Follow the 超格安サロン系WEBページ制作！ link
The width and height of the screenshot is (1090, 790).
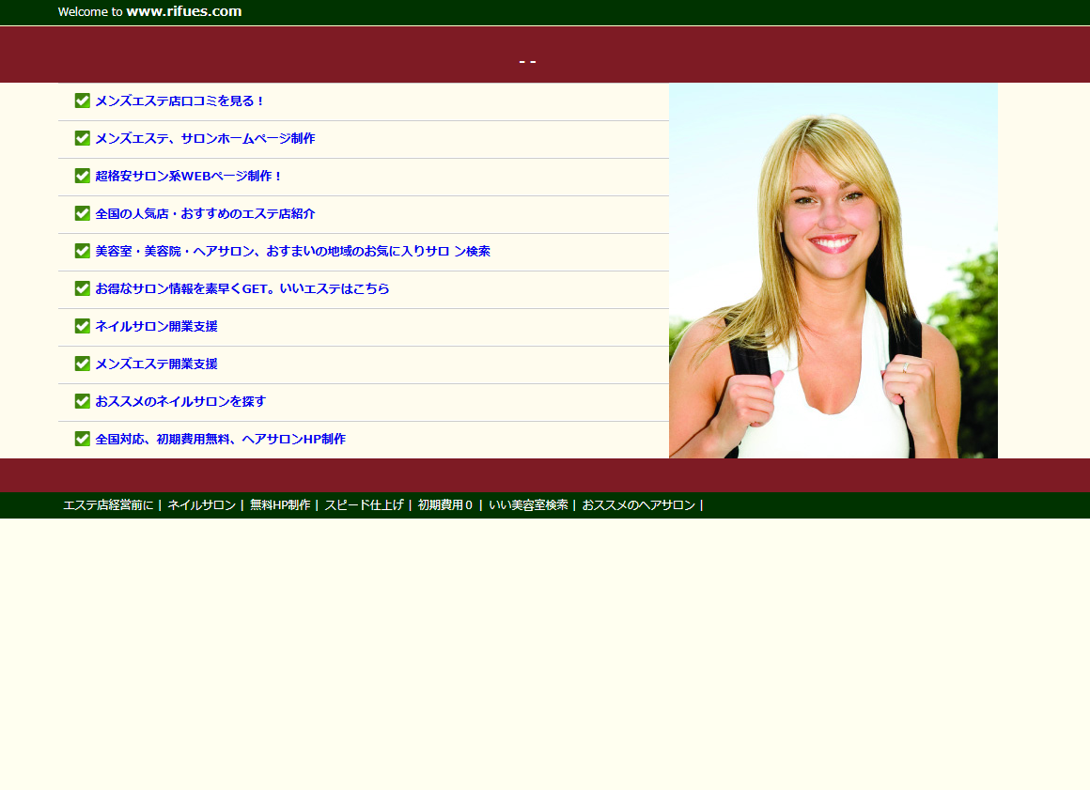(189, 176)
